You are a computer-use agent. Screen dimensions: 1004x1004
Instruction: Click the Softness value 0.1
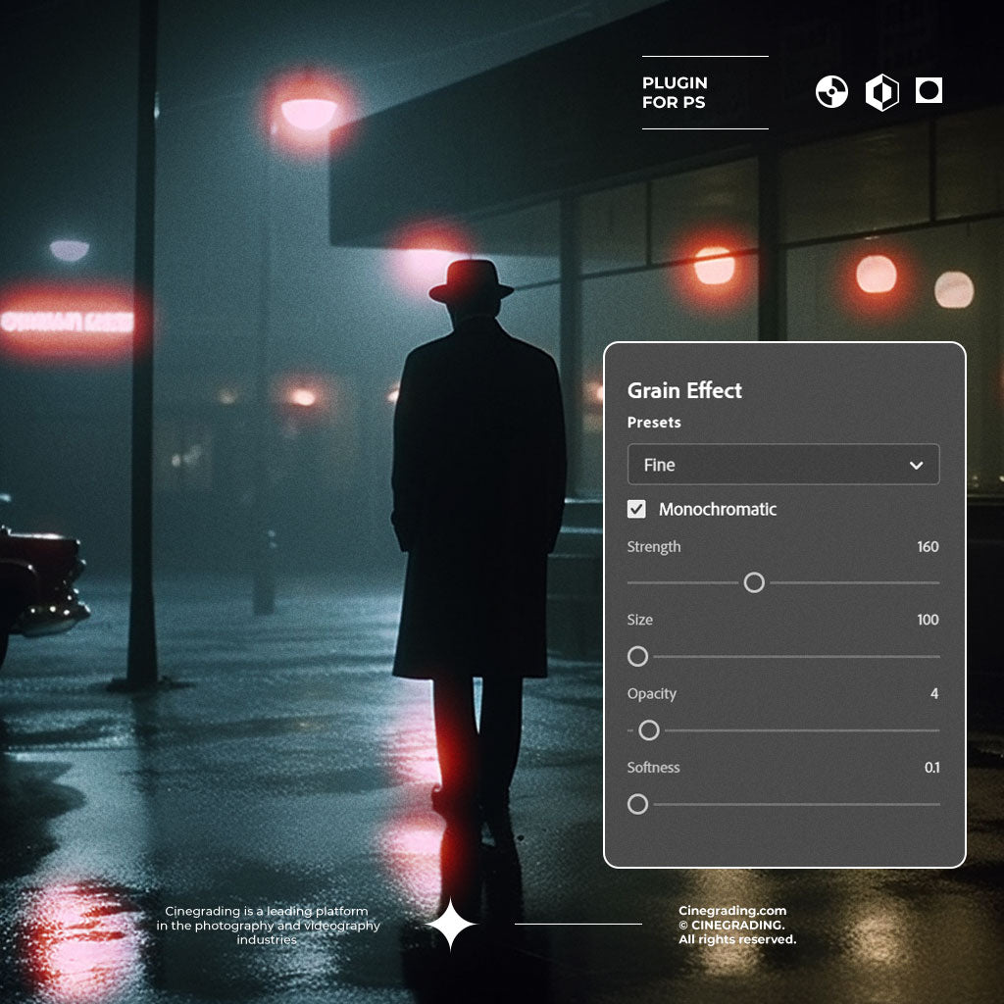point(931,768)
